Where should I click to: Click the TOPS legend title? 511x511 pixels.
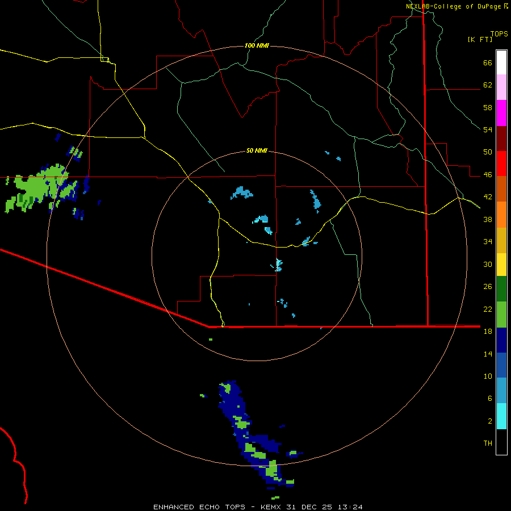(499, 33)
